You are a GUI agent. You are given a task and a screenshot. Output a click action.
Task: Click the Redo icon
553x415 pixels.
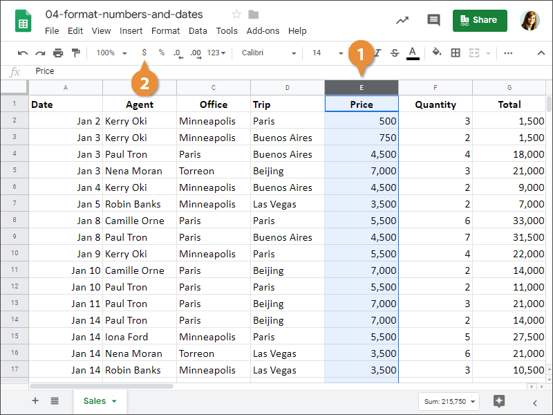pyautogui.click(x=40, y=53)
